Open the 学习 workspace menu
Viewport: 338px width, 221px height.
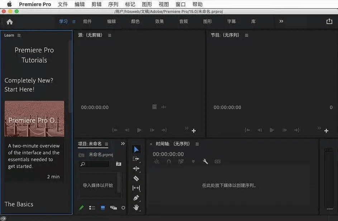74,22
